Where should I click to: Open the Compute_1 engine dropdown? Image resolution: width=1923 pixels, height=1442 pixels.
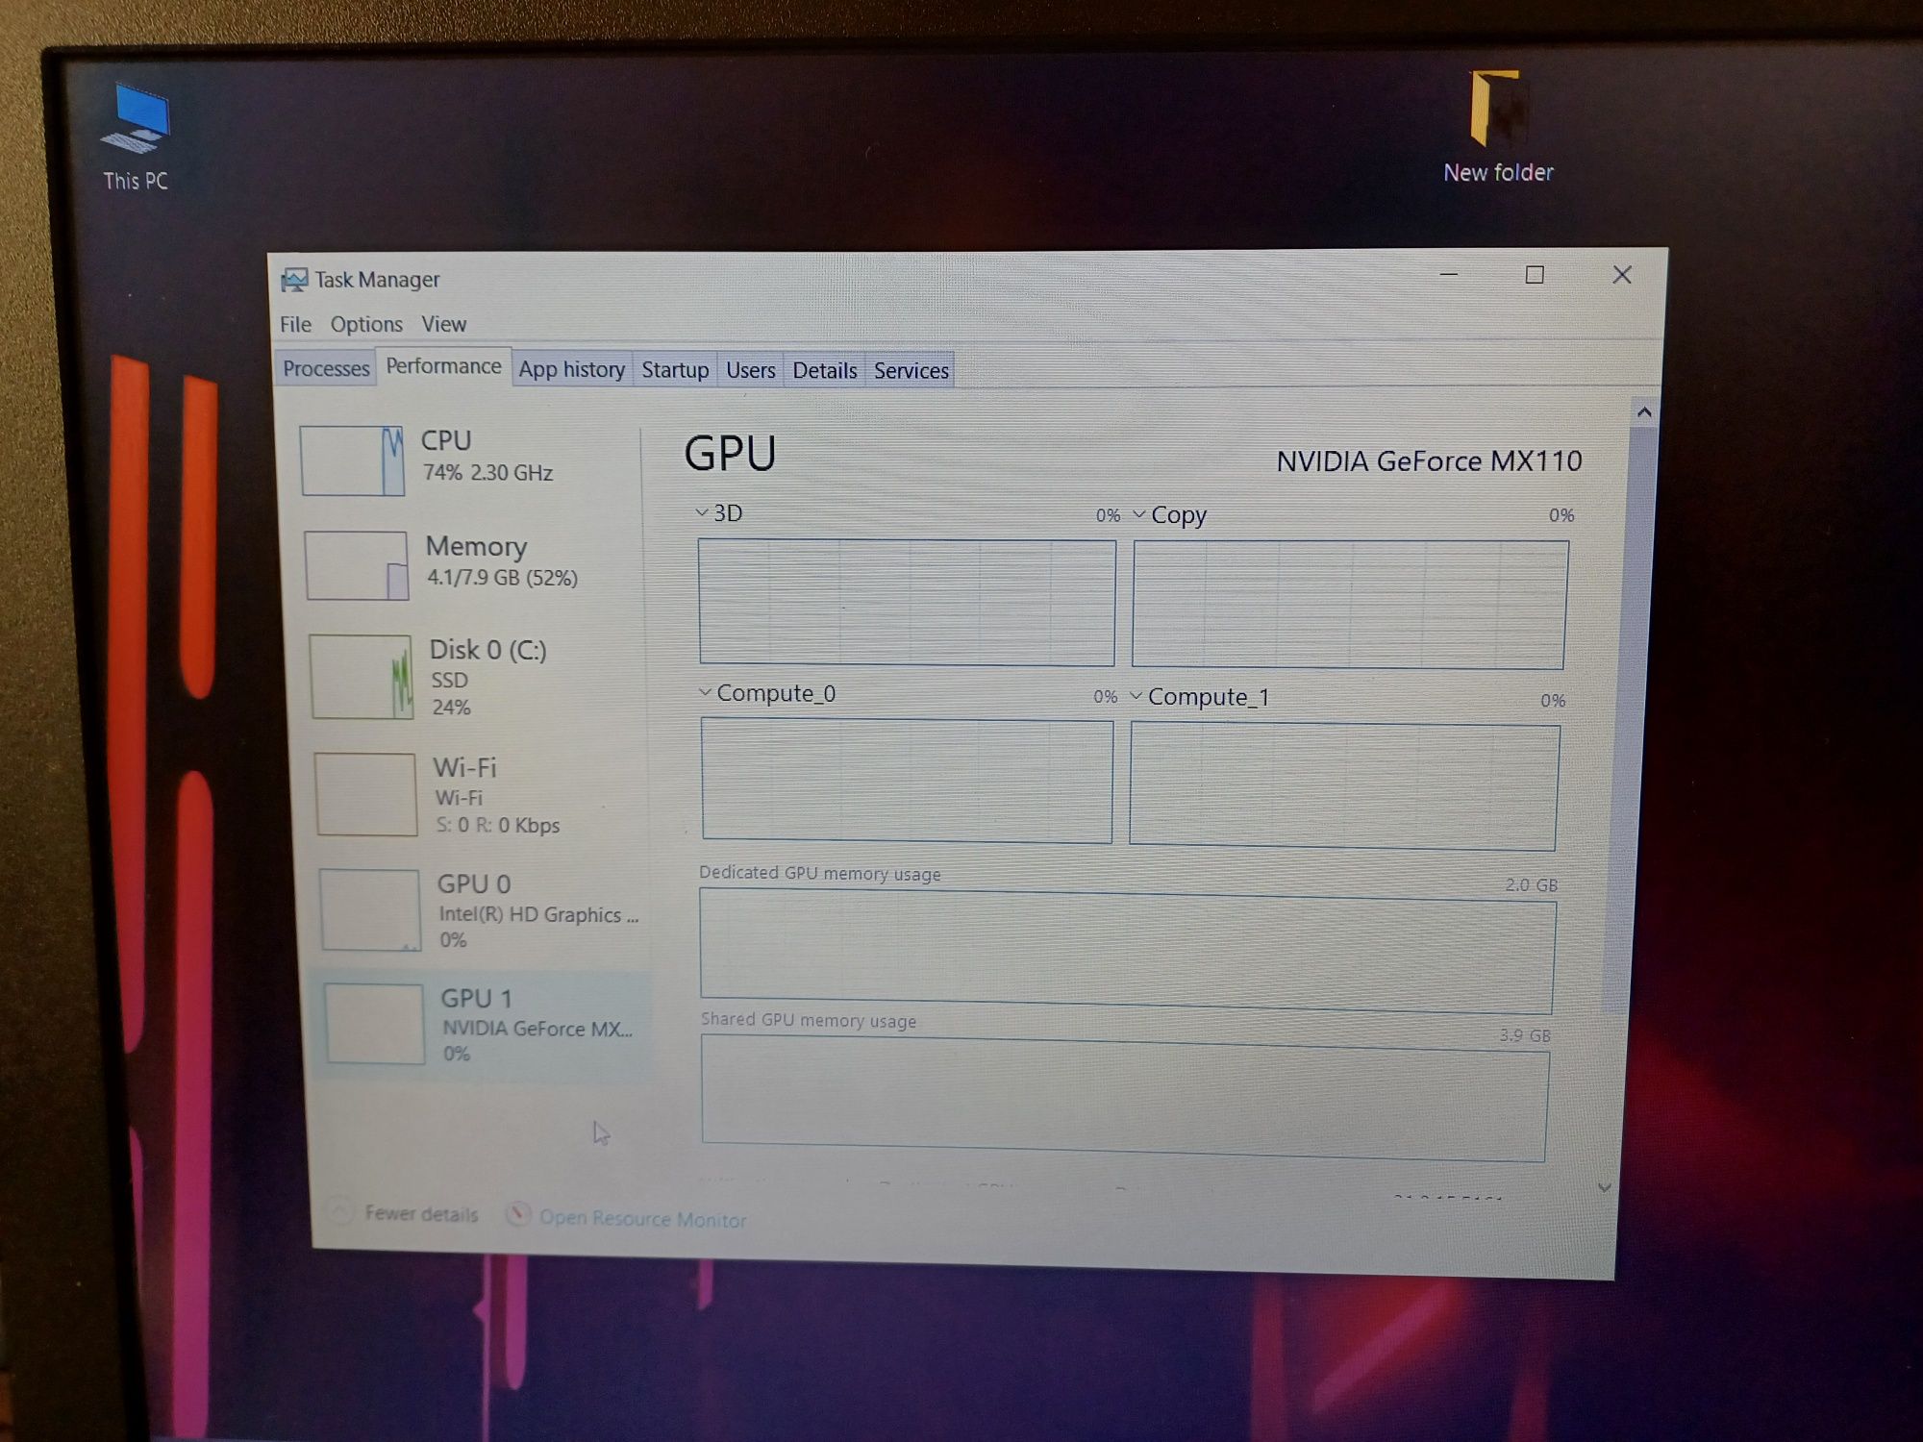[1136, 695]
